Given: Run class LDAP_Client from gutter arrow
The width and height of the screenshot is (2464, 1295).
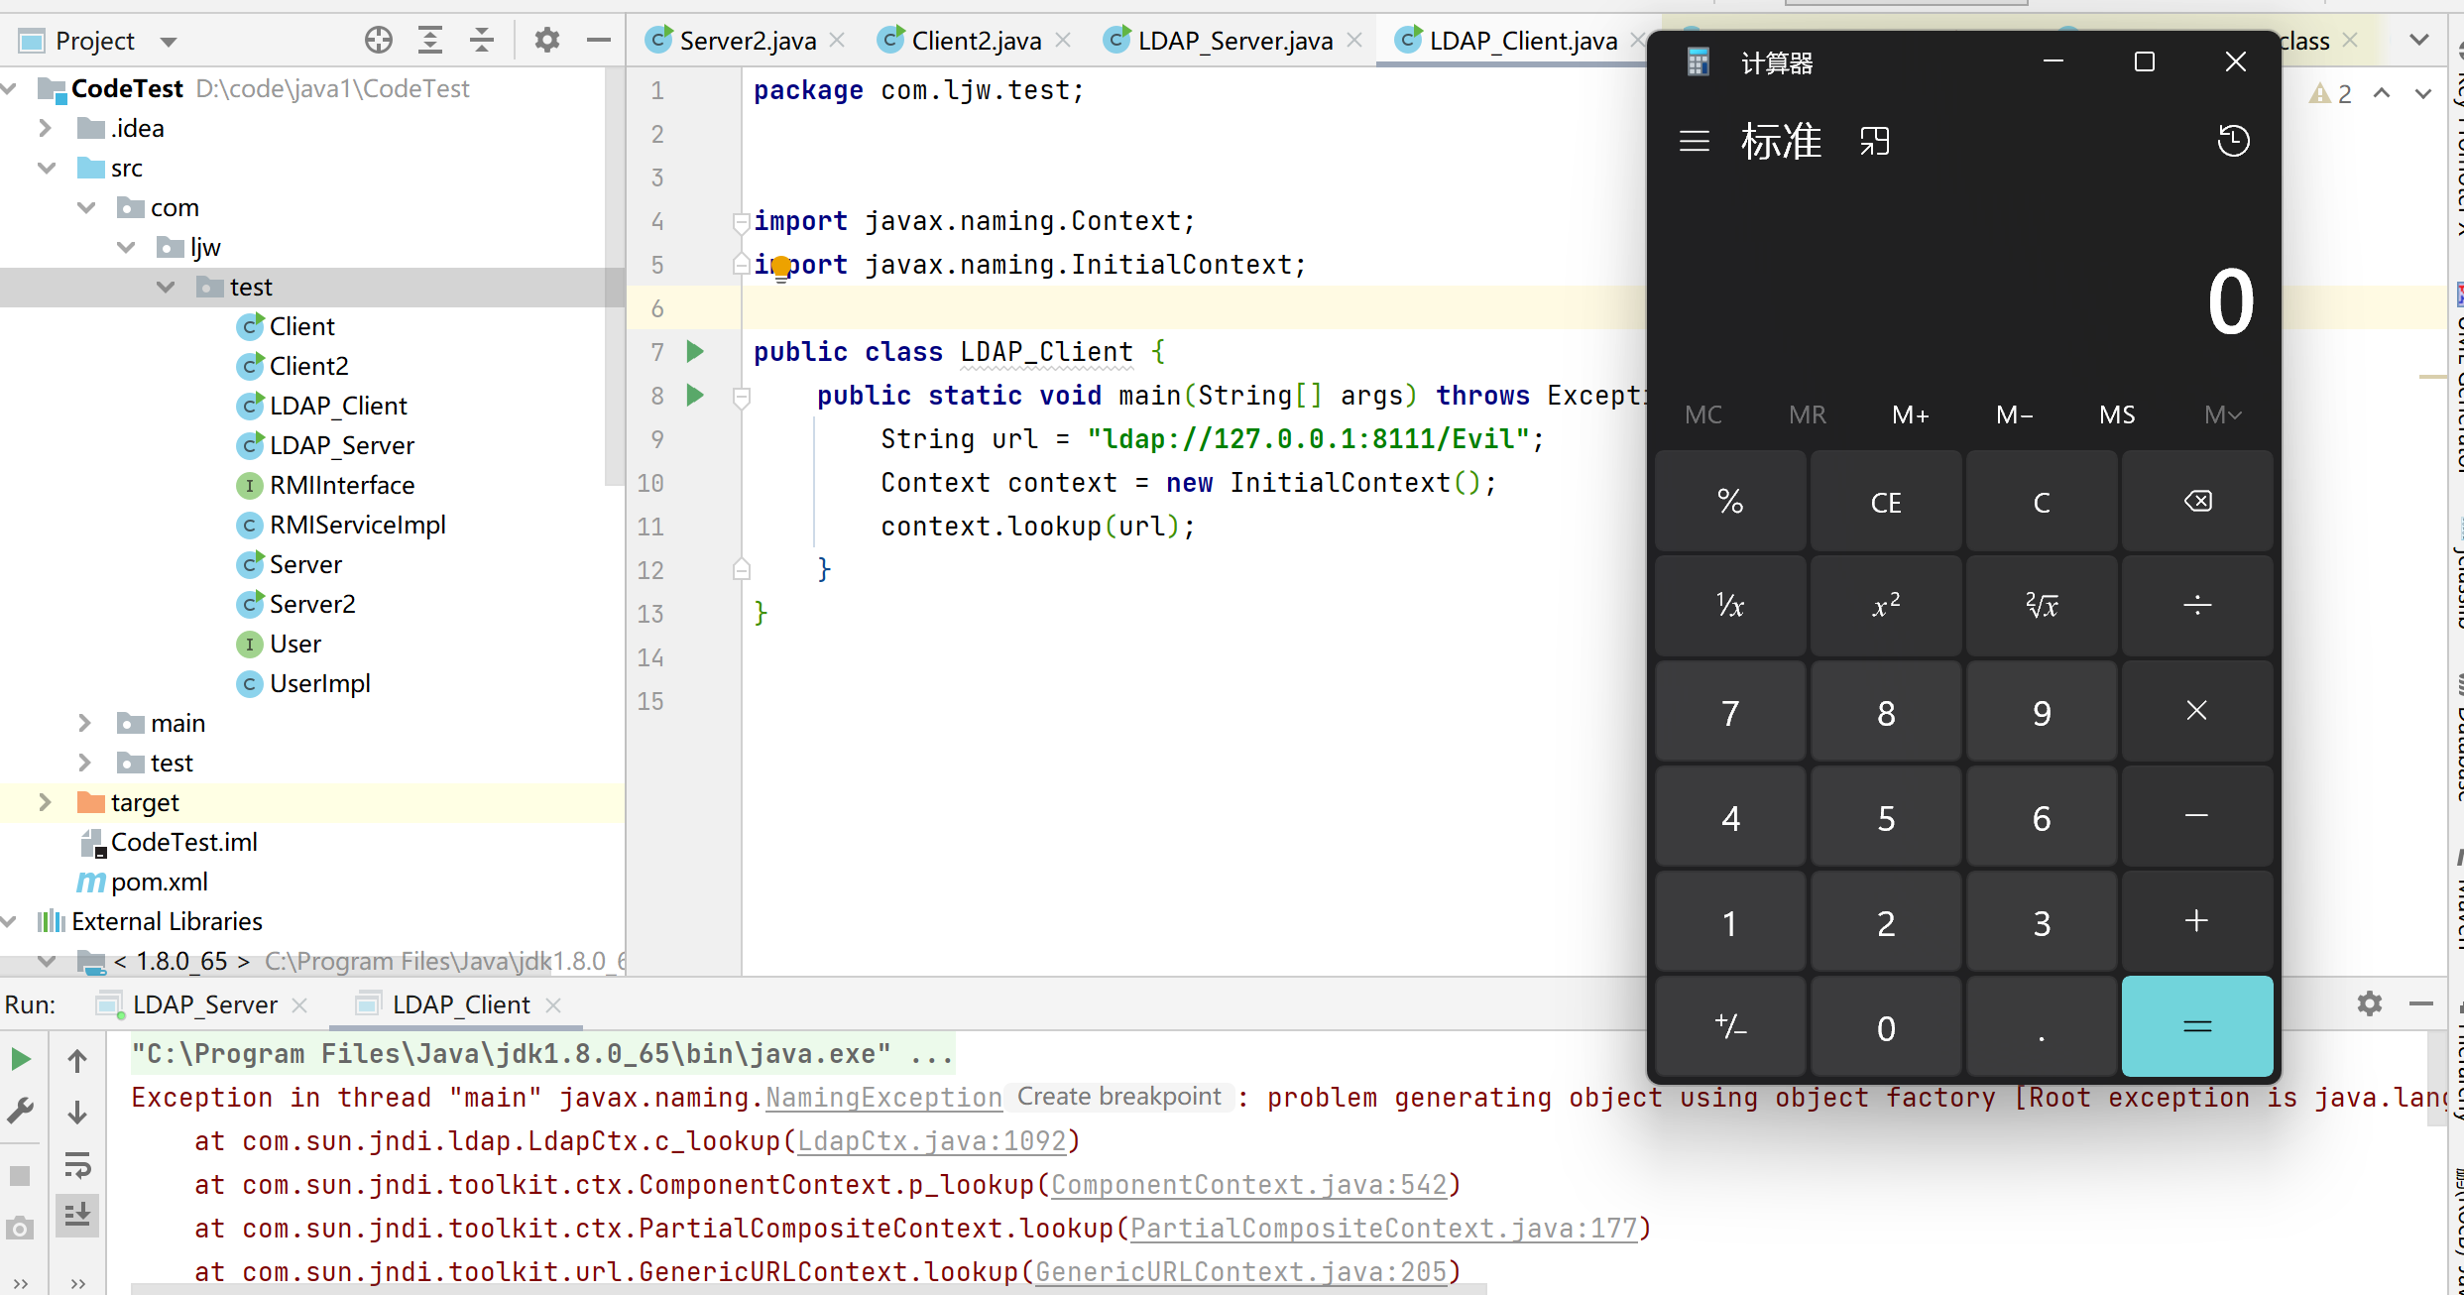Looking at the screenshot, I should (x=695, y=351).
